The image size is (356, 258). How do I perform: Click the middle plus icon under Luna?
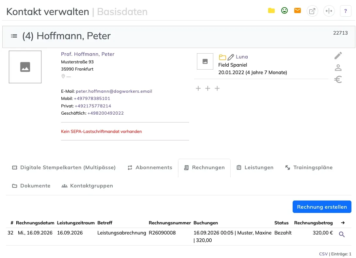207,89
